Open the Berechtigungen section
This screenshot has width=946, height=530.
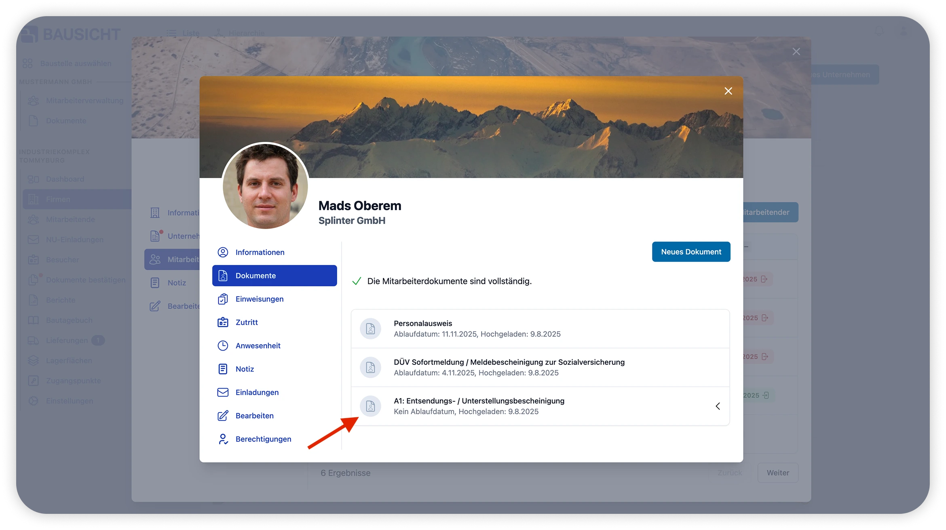[274, 439]
